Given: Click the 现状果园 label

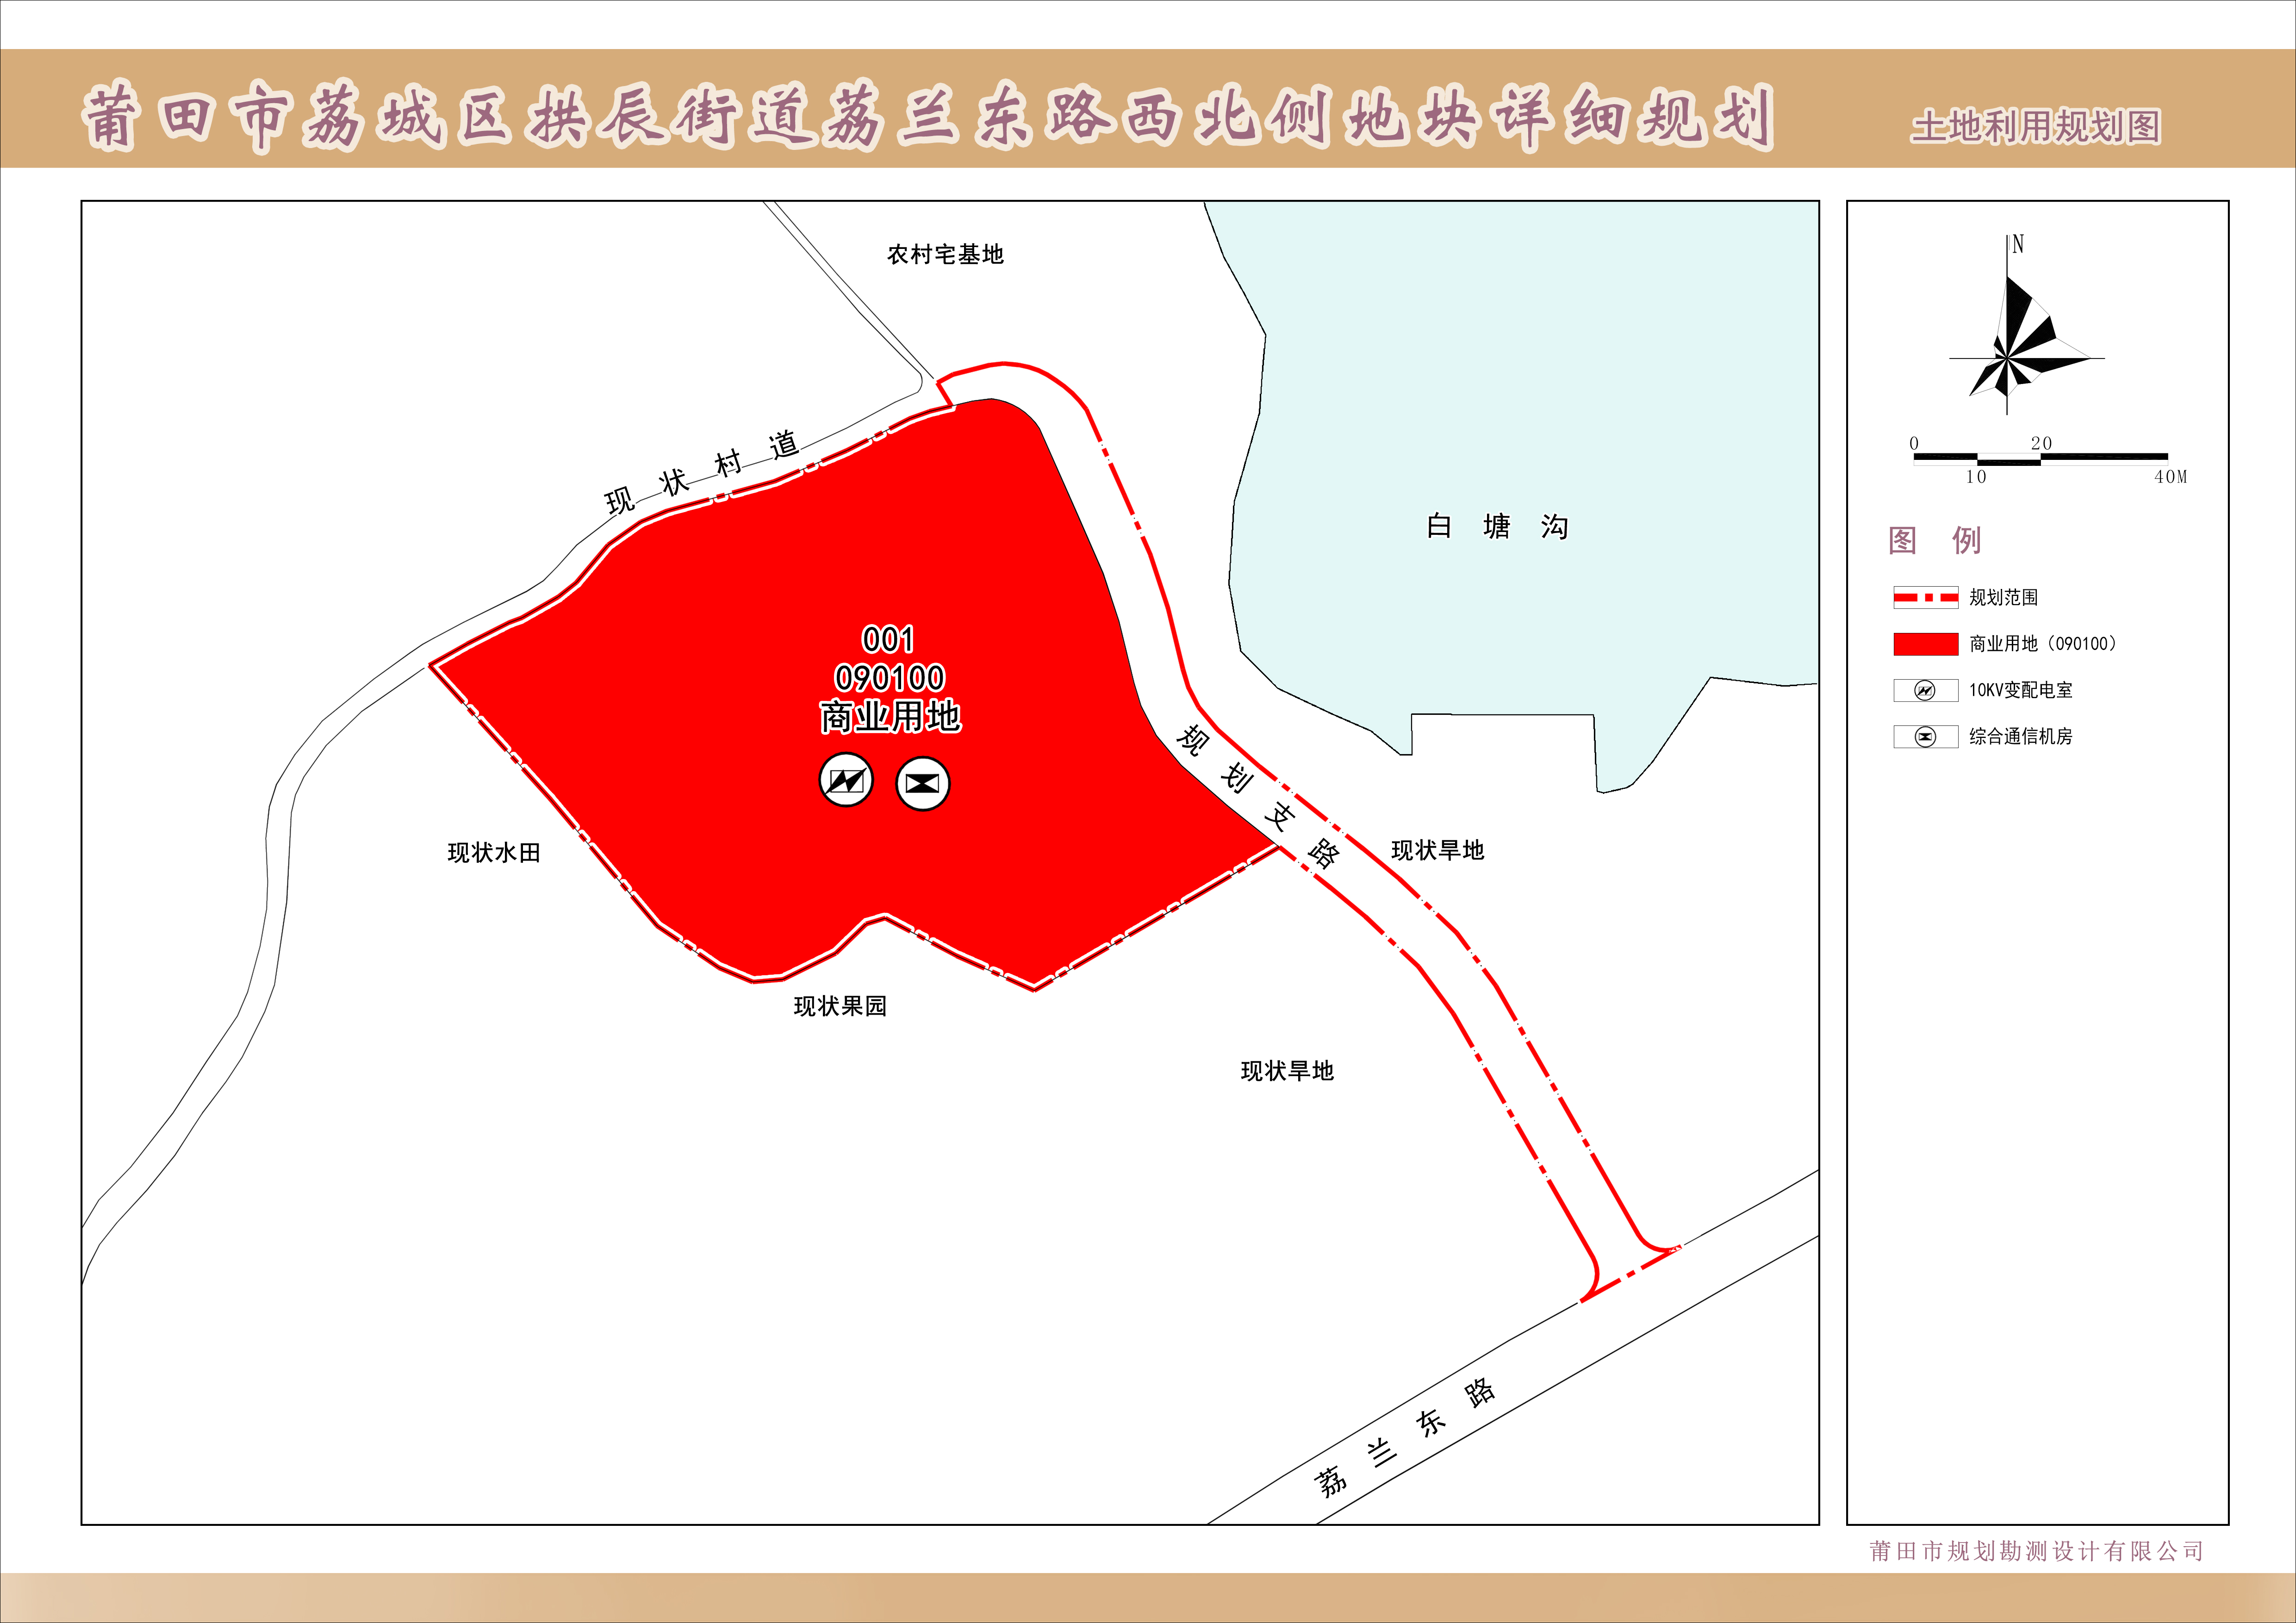Looking at the screenshot, I should [x=840, y=1006].
